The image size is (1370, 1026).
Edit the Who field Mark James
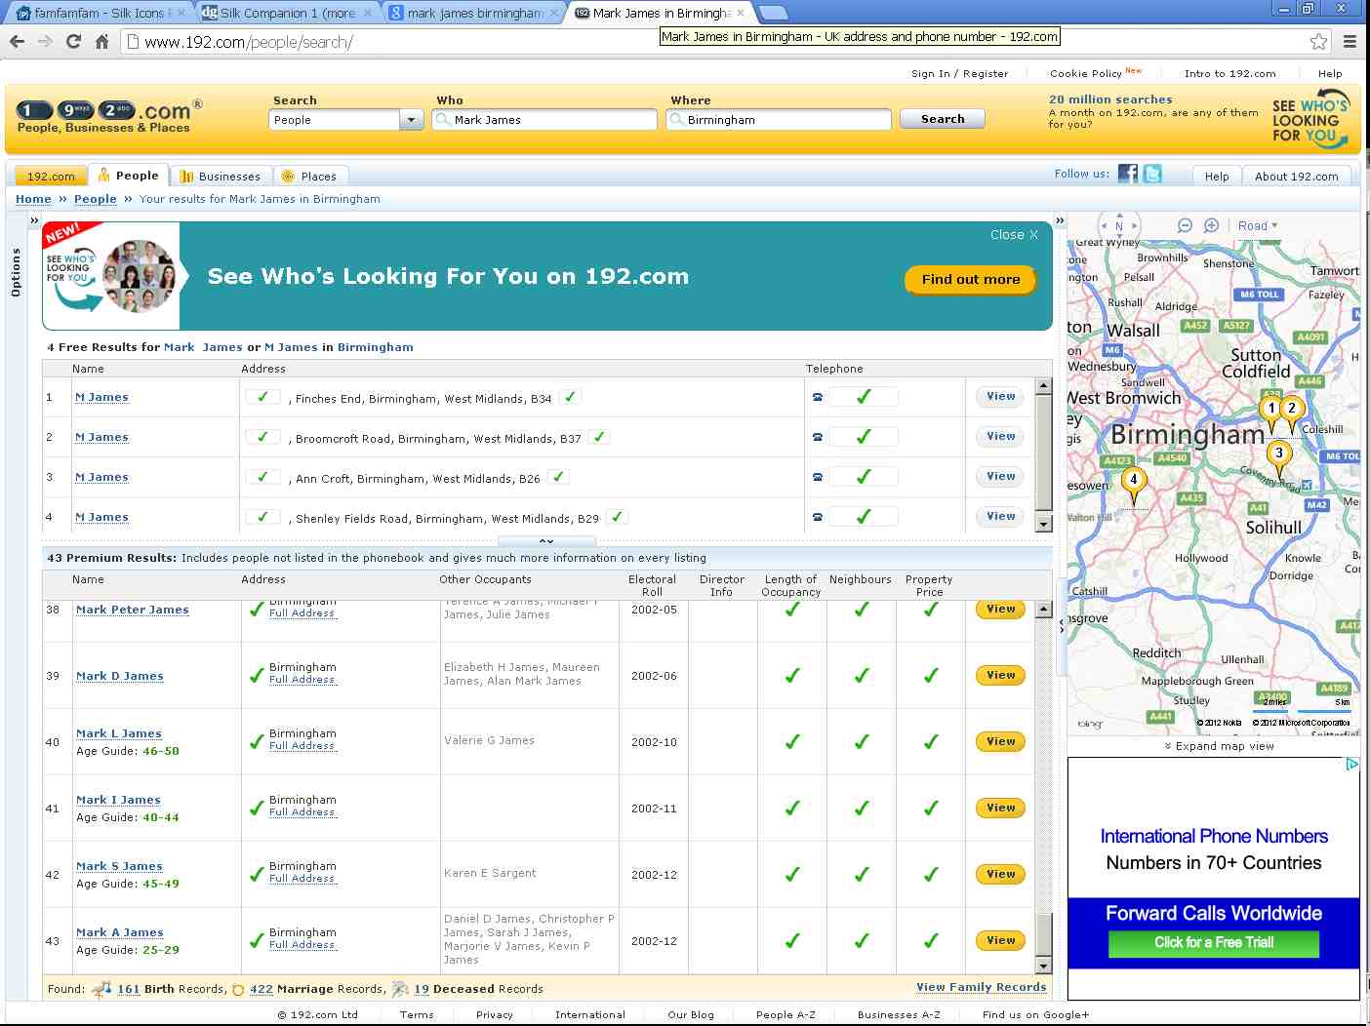(544, 120)
